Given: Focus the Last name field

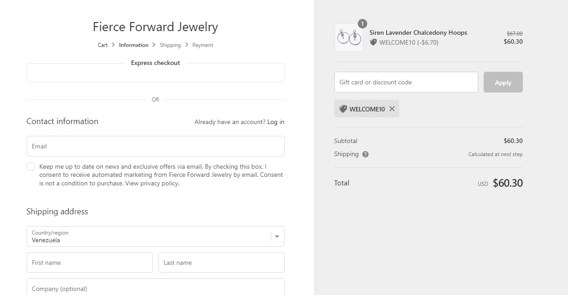Looking at the screenshot, I should 222,263.
